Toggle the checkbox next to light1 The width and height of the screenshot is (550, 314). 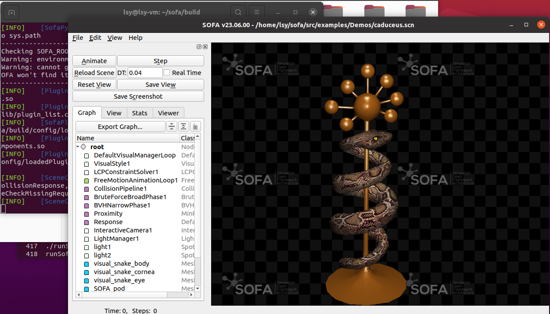pos(86,247)
